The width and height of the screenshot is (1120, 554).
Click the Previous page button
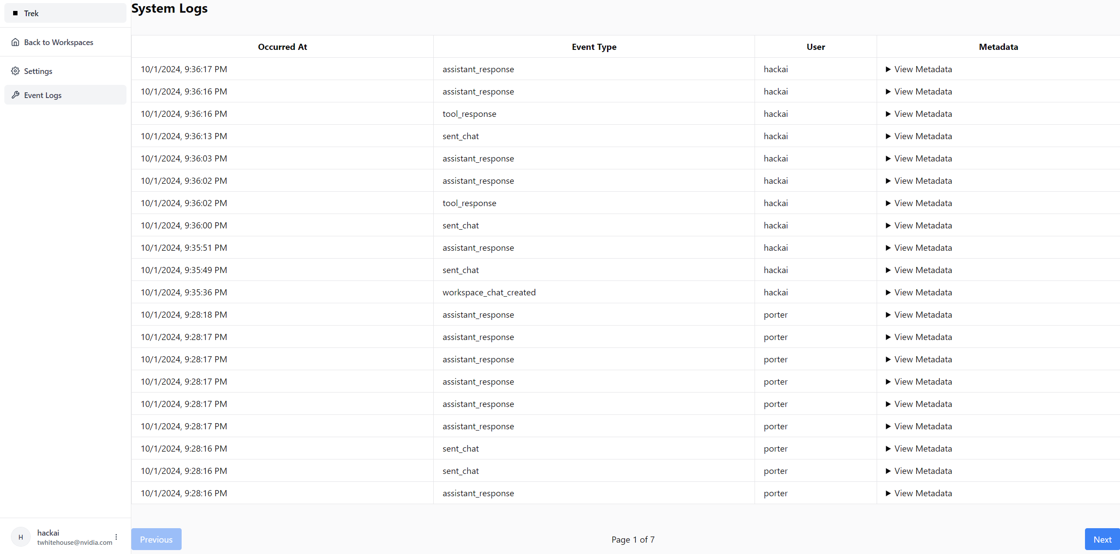point(156,539)
